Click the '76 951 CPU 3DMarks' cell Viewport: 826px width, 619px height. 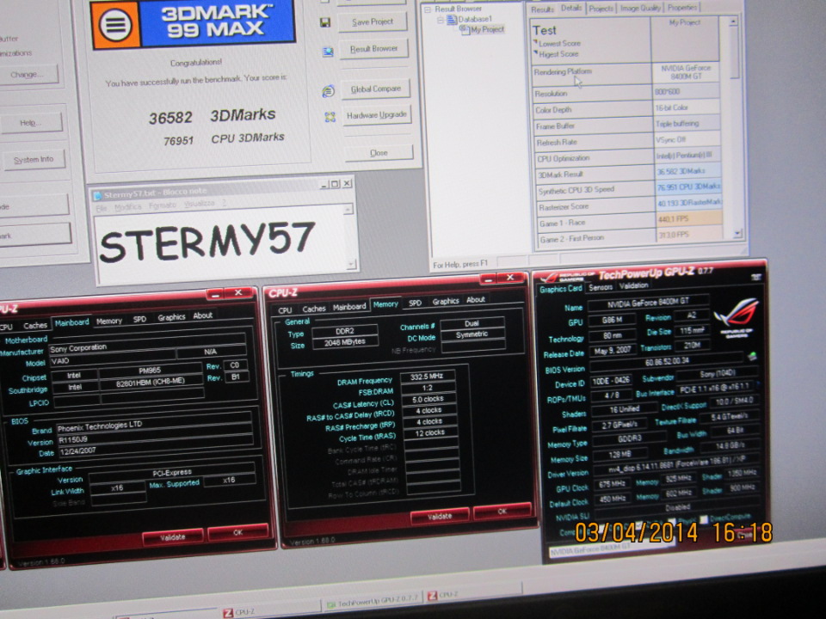tap(687, 187)
